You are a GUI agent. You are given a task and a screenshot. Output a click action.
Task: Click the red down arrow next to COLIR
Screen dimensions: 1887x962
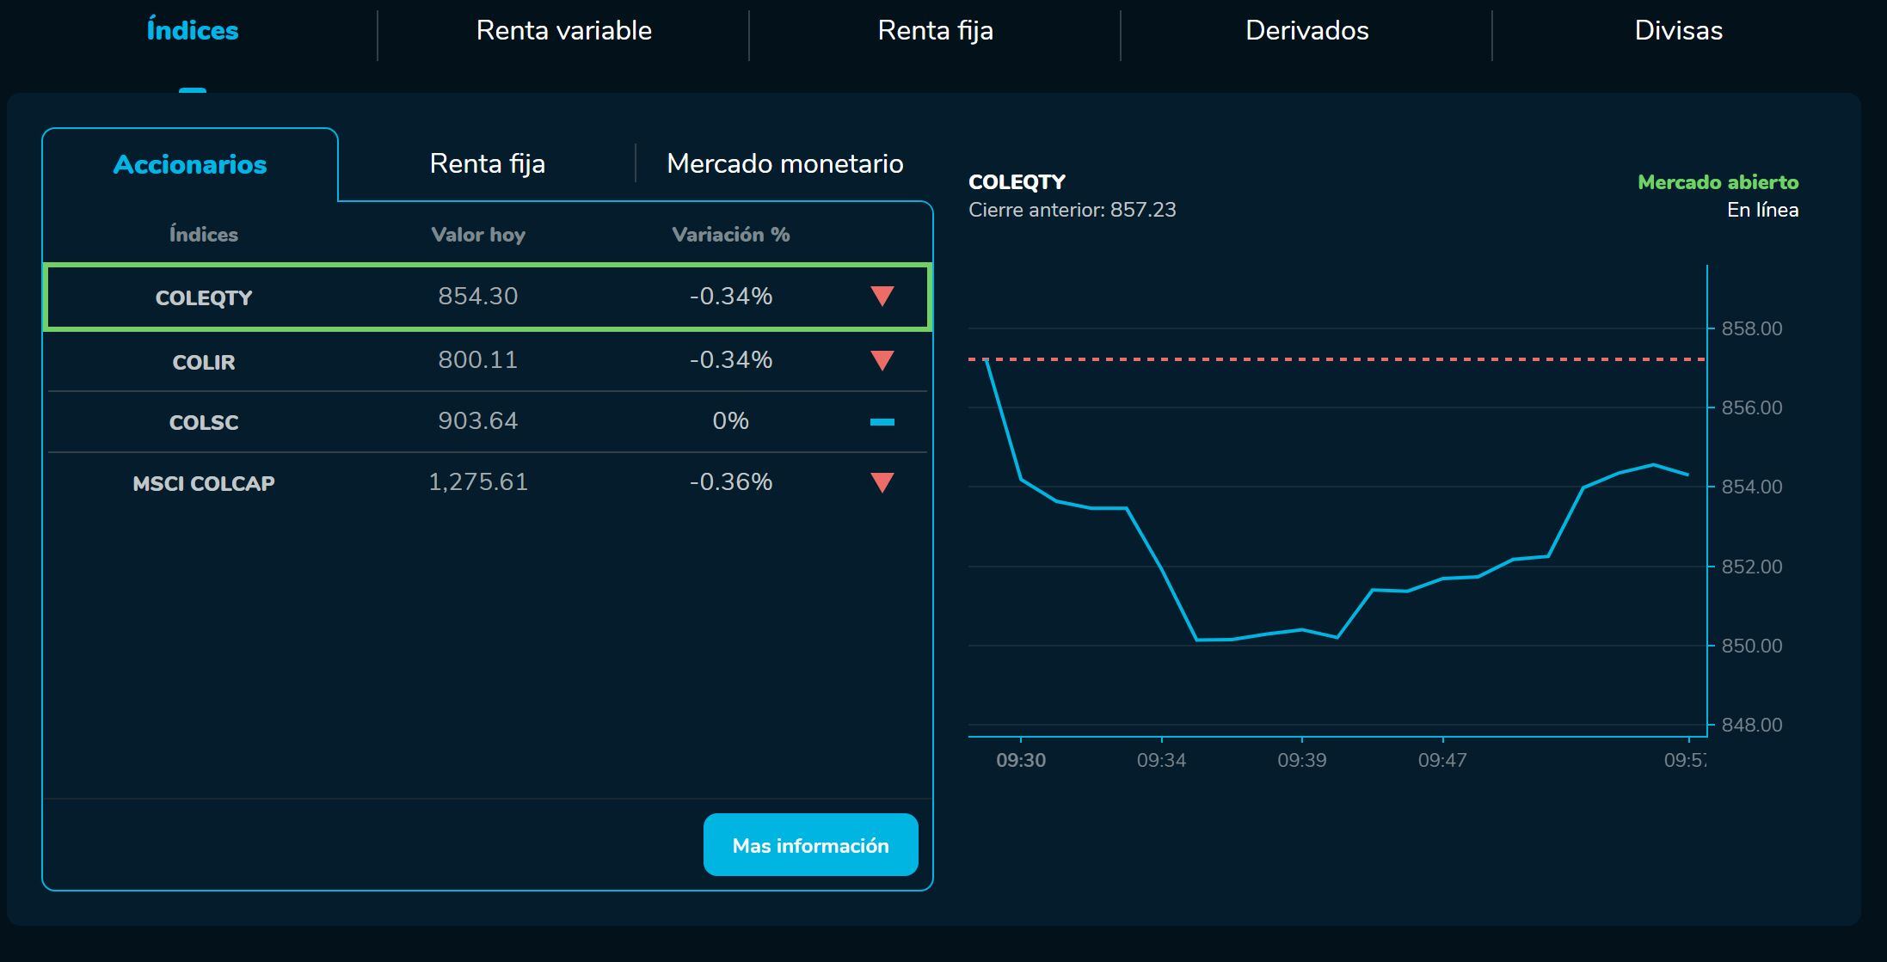881,361
